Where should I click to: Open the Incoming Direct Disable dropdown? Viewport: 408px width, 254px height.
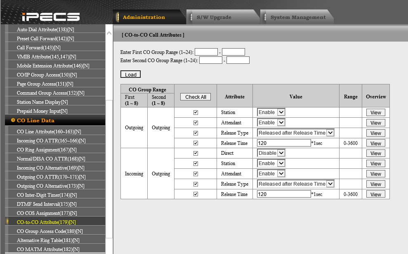[x=271, y=153]
